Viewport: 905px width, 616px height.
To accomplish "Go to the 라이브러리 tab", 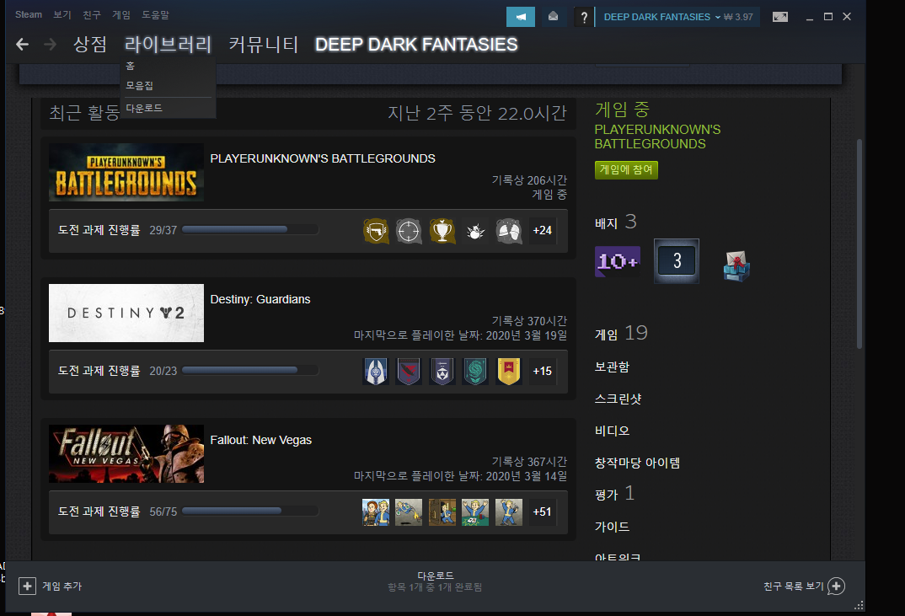I will 168,45.
